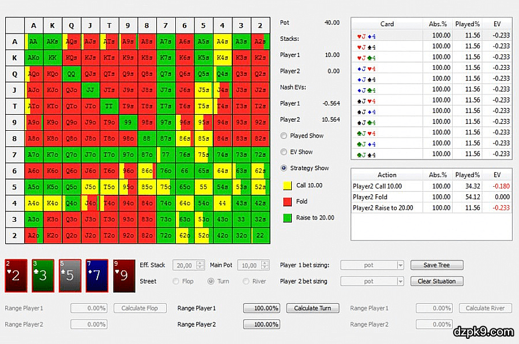This screenshot has width=519, height=344.
Task: Click the yellow Call 10.00 color swatch
Action: click(x=286, y=186)
